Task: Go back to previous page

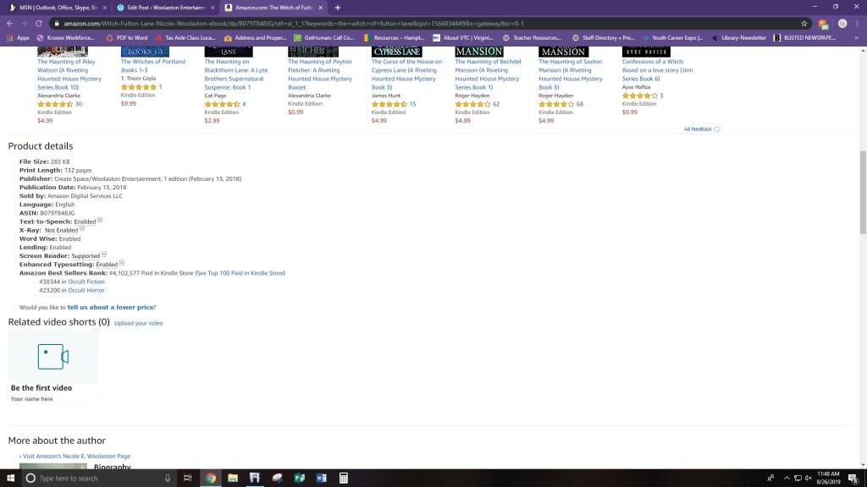Action: (x=10, y=23)
